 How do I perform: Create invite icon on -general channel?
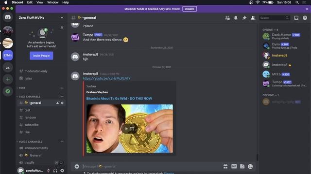pyautogui.click(x=58, y=103)
